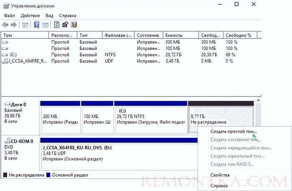
Task: Select the 9,77 ГБ unallocated space block
Action: 221,117
